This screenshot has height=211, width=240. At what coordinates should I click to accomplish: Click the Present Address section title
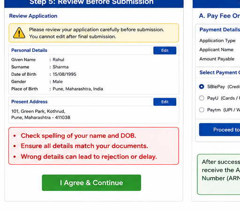30,102
